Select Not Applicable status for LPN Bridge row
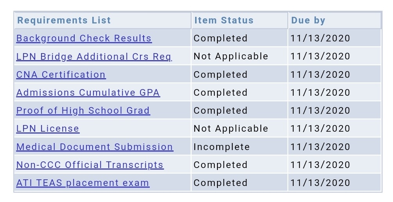Viewport: 393px width, 202px height. (231, 57)
